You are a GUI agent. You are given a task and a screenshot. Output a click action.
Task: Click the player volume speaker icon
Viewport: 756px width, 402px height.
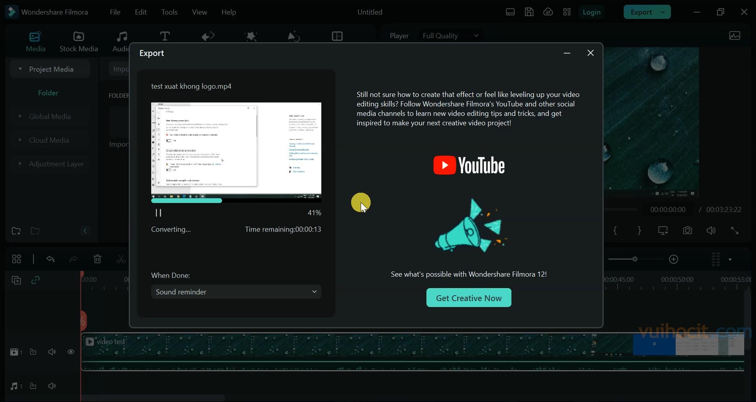click(711, 231)
